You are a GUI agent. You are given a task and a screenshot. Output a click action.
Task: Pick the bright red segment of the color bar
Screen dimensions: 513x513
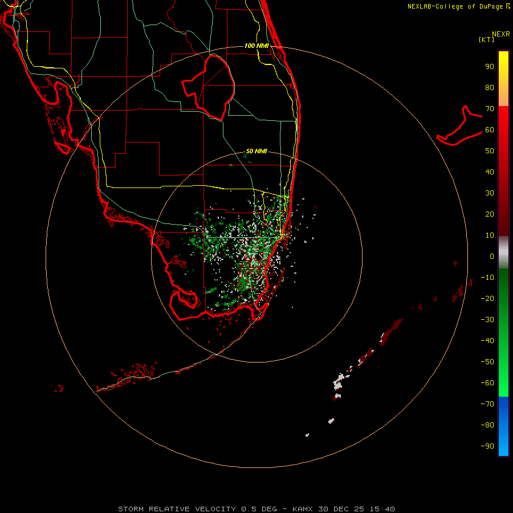(503, 121)
